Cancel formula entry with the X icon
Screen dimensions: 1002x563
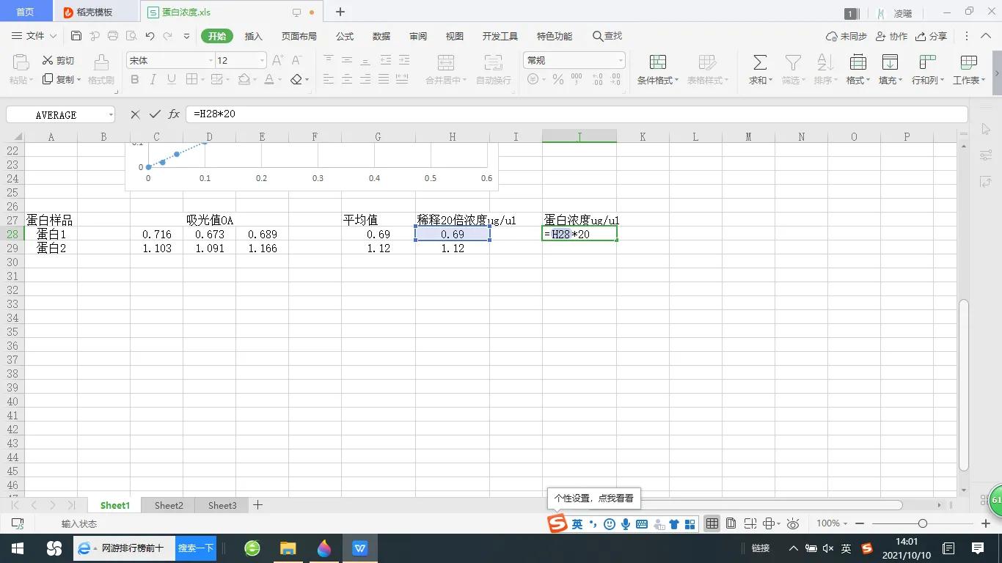(x=135, y=114)
